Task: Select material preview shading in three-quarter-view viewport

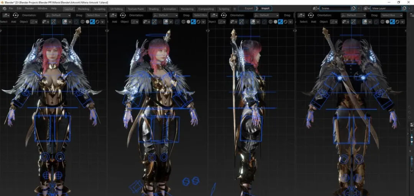Action: point(193,21)
